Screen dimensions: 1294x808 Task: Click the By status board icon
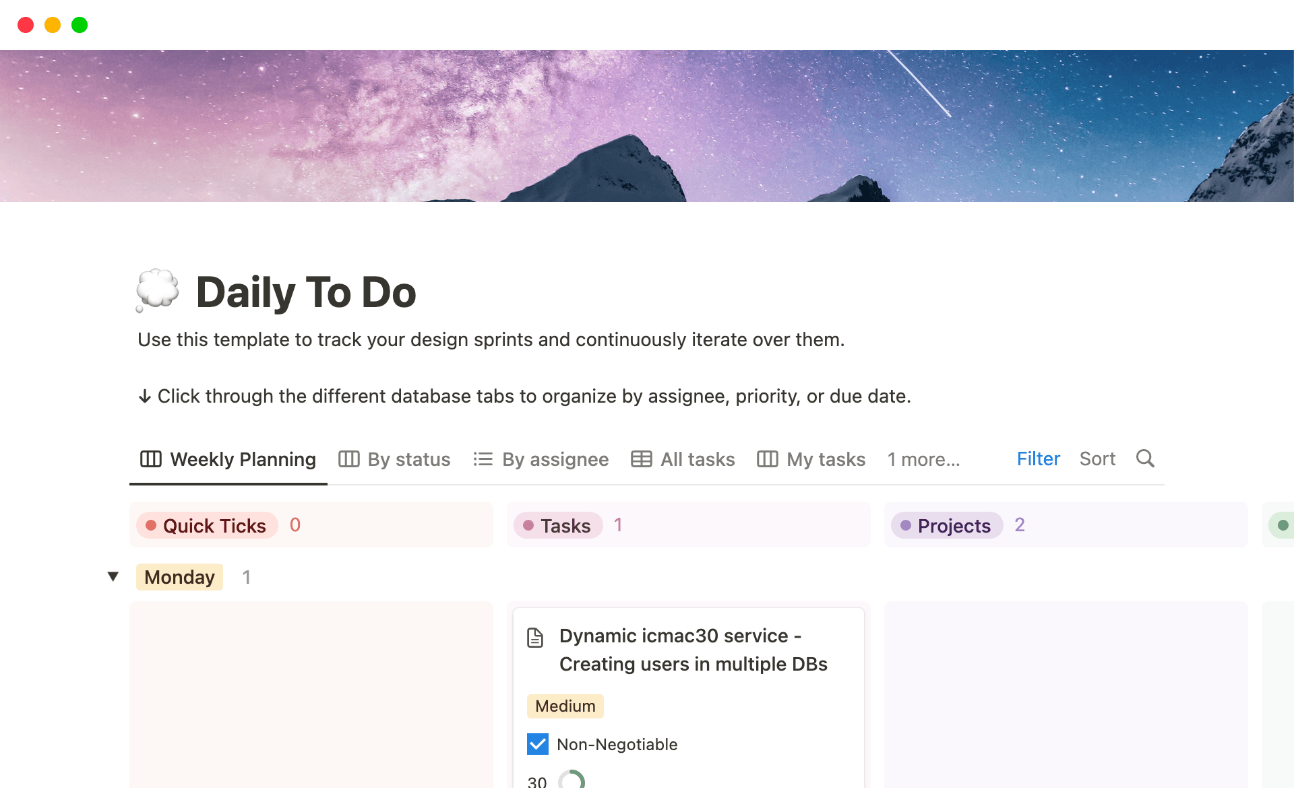[x=348, y=459]
